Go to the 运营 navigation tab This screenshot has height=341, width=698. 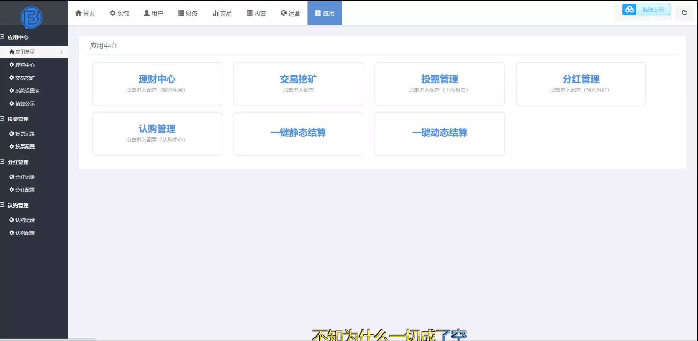(x=290, y=13)
